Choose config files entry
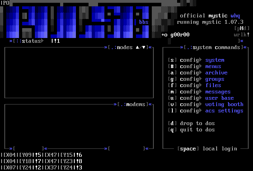The height and width of the screenshot is (171, 253). [213, 85]
